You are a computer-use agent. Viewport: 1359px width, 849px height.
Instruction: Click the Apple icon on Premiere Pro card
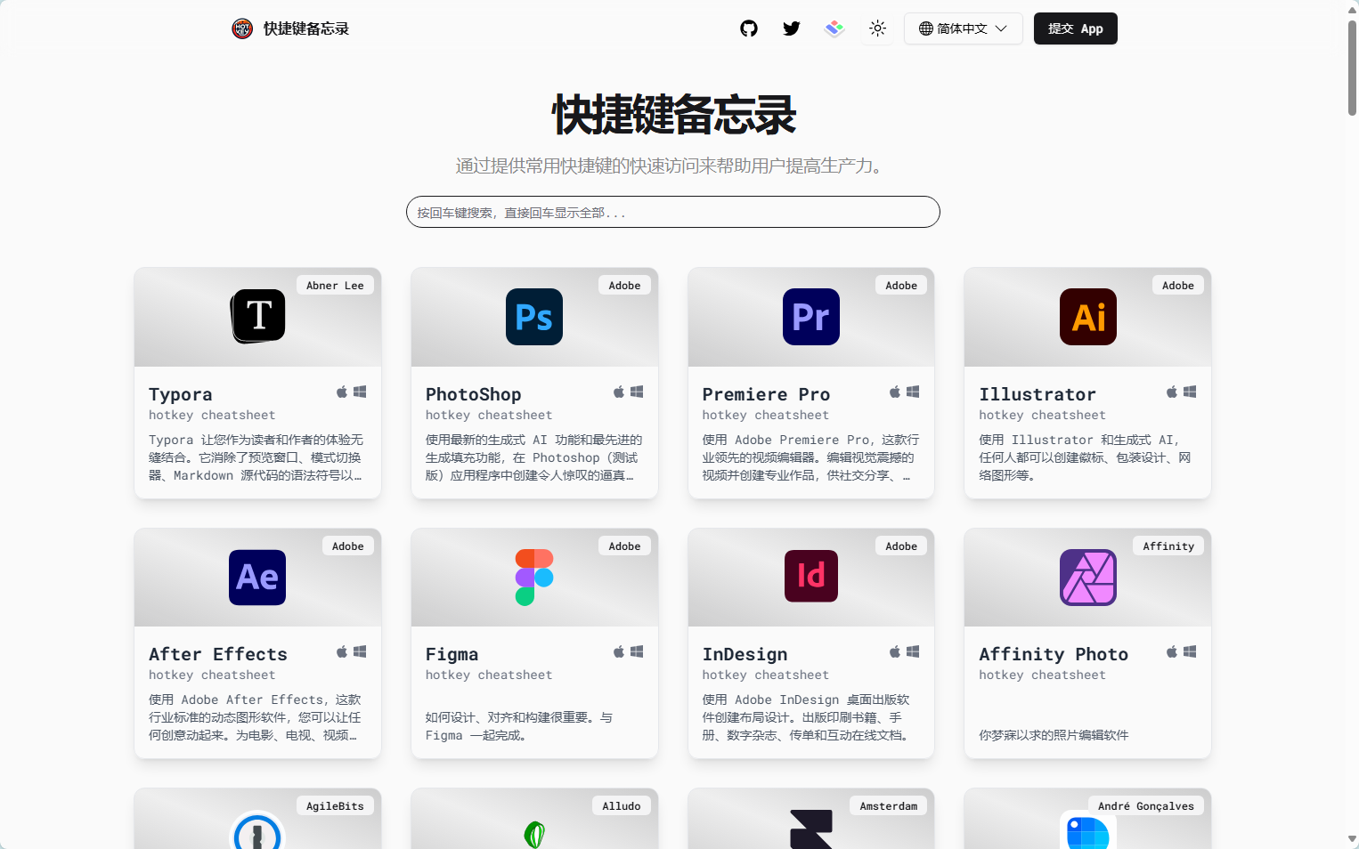(895, 392)
